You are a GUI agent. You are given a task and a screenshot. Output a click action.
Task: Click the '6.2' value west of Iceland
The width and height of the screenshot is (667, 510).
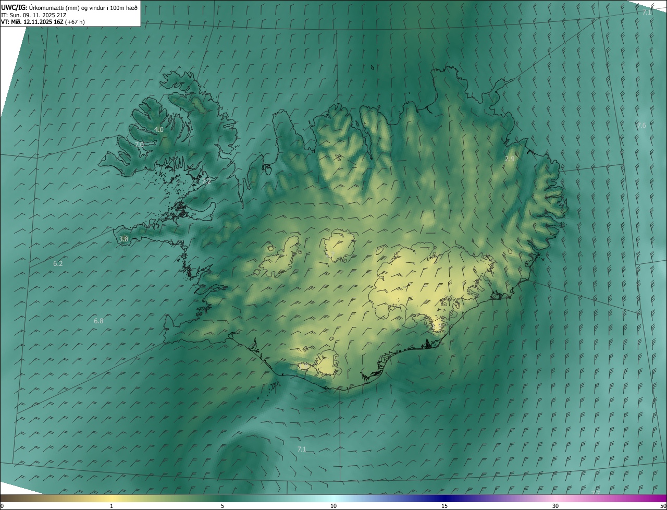click(x=58, y=264)
